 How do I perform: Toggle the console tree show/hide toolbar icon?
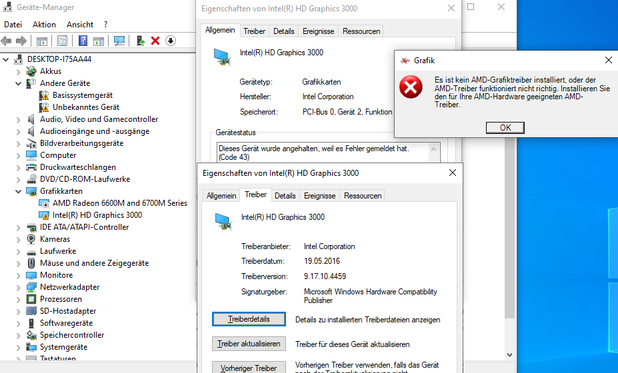(42, 41)
